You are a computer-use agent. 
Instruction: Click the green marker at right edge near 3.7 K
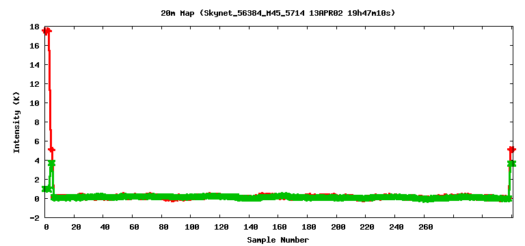point(511,163)
